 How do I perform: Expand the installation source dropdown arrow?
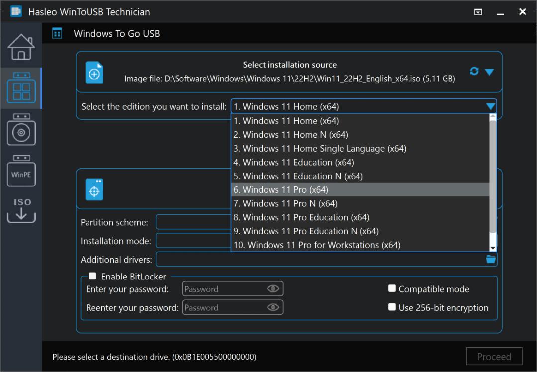pyautogui.click(x=489, y=72)
